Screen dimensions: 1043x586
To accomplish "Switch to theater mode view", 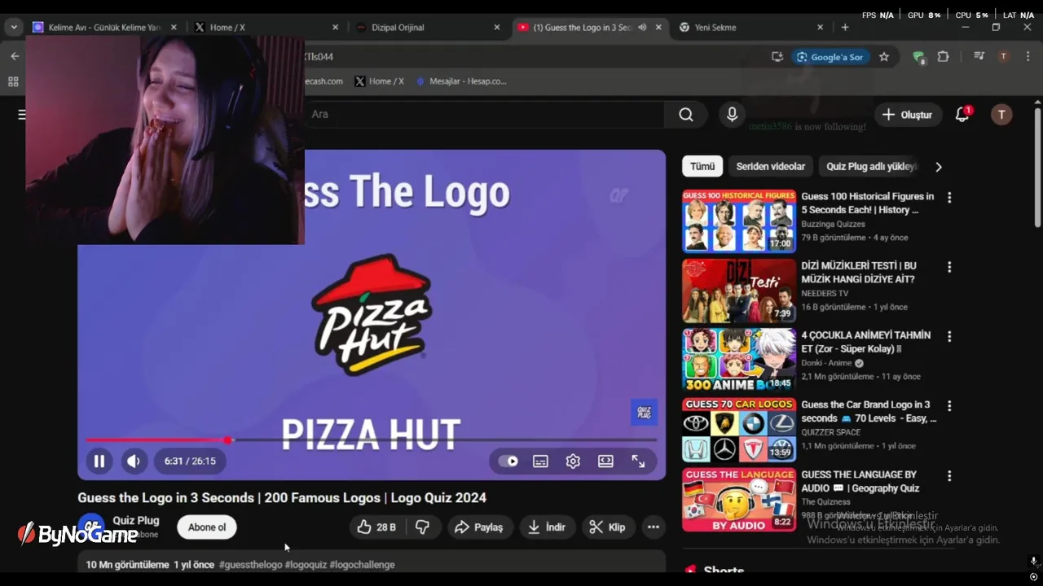I will click(605, 461).
